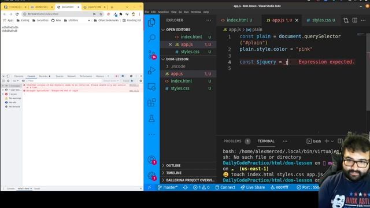
Task: Open the Testing flask icon view
Action: tap(151, 118)
